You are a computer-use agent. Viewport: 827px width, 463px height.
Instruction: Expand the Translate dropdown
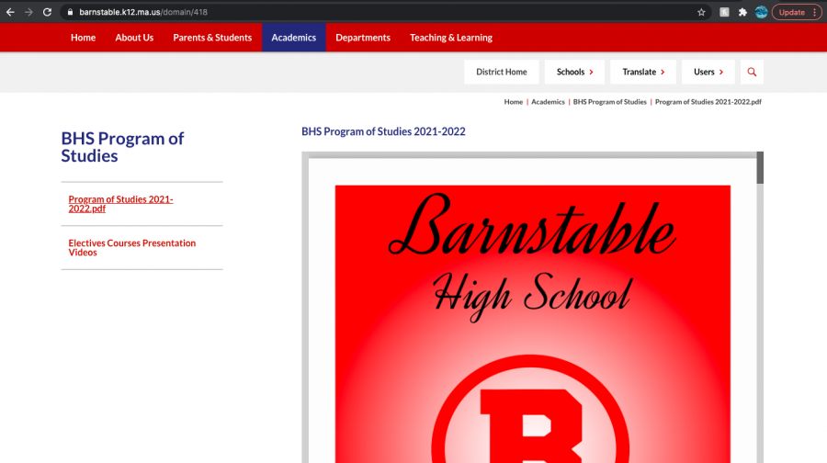[x=643, y=72]
